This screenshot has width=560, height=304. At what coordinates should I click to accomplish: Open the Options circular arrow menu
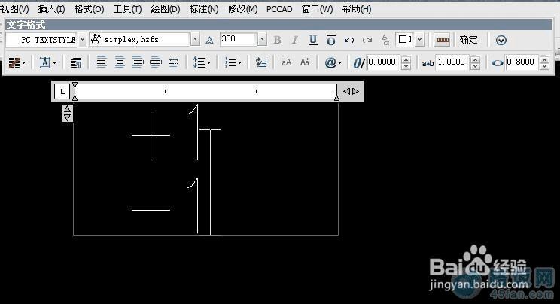(x=501, y=41)
